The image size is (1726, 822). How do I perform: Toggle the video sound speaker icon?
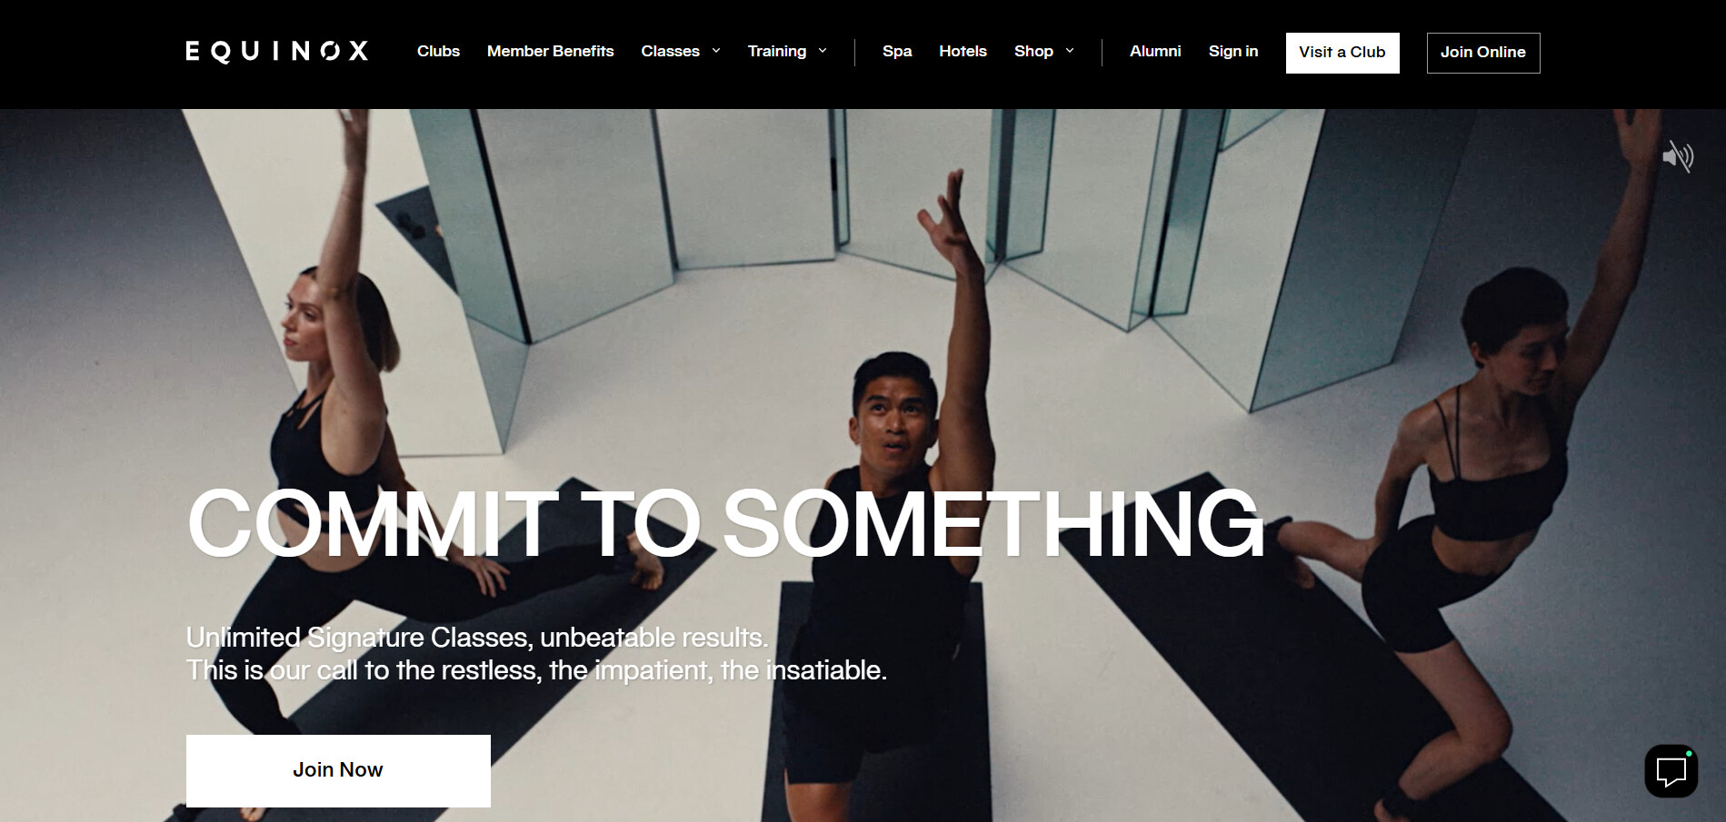(1677, 156)
